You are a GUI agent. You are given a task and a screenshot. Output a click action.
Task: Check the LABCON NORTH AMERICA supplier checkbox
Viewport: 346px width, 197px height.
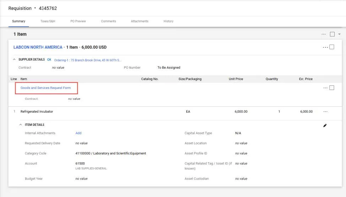point(332,47)
